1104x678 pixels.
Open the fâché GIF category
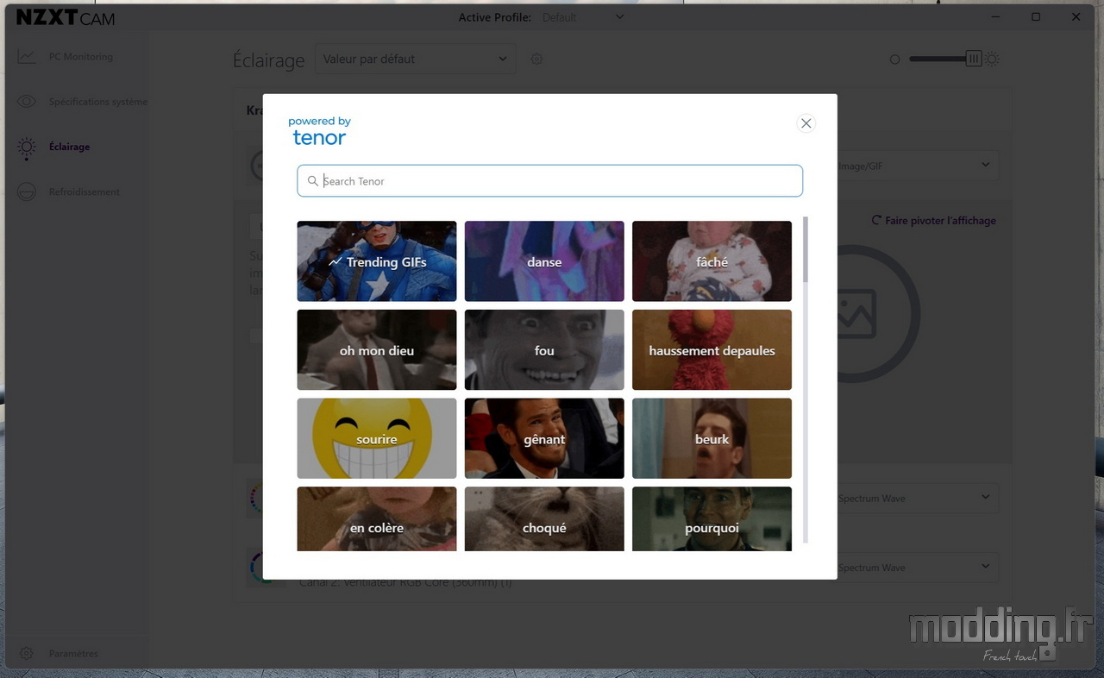712,261
